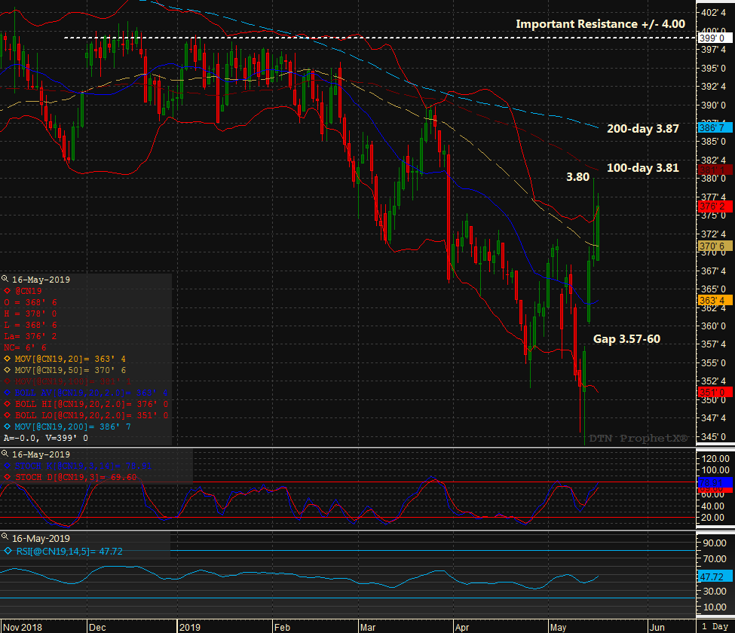The width and height of the screenshot is (735, 633).
Task: Click the 'NC= 6' 6' net change value
Action: pos(26,347)
